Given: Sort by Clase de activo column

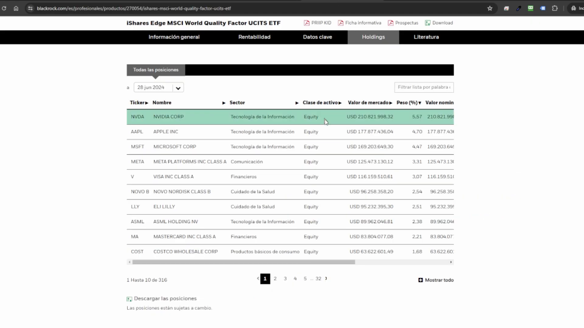Looking at the screenshot, I should coord(322,102).
